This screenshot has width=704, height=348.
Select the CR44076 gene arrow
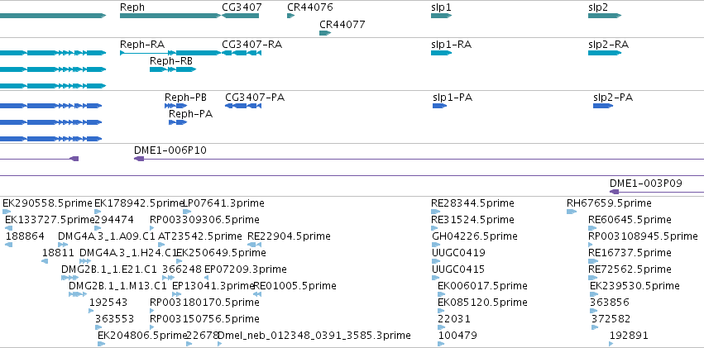[291, 16]
